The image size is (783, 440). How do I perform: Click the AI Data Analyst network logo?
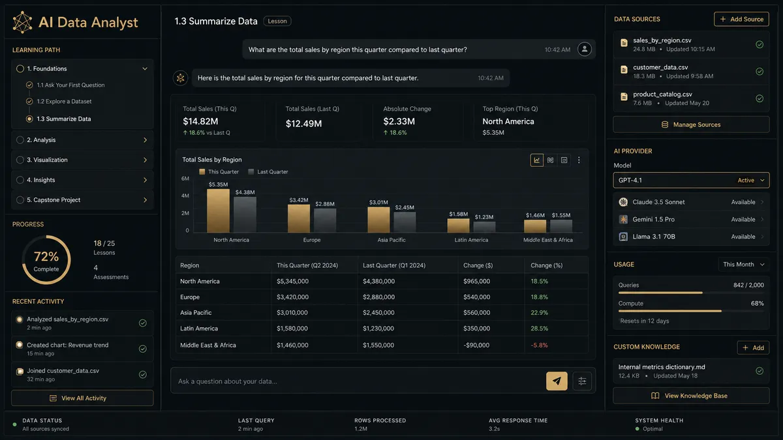tap(22, 22)
